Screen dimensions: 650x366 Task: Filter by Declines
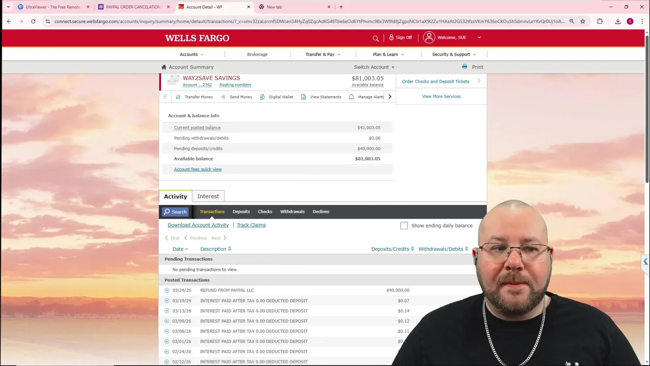click(x=321, y=211)
